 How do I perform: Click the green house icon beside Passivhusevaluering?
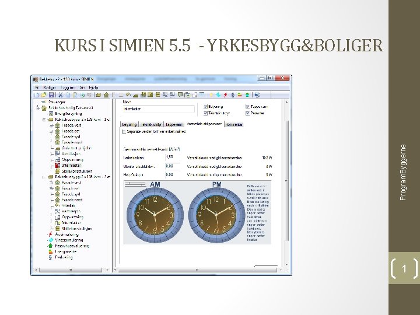[50, 246]
